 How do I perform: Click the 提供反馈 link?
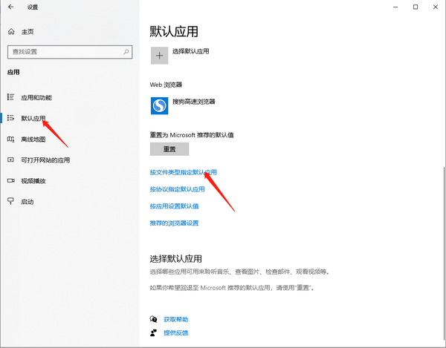coord(175,332)
